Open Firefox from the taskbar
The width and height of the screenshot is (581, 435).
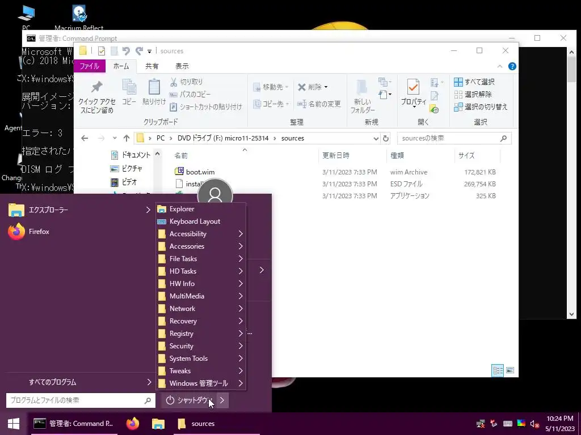coord(133,424)
